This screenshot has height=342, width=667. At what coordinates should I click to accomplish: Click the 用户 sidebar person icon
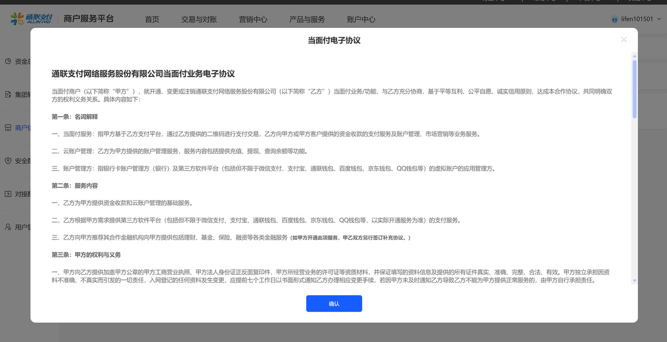point(8,227)
